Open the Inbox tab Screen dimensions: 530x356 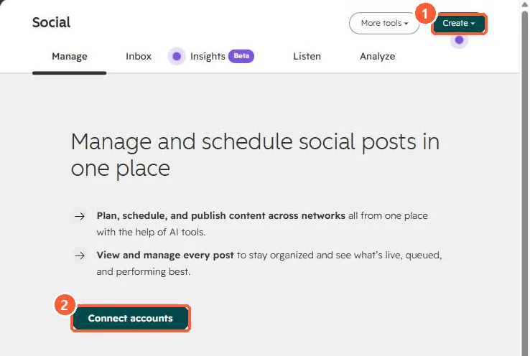139,57
